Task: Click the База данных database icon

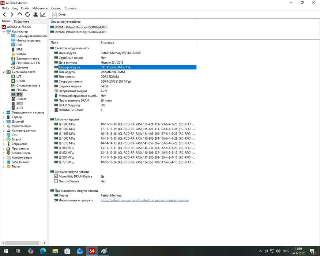Action: [8, 162]
